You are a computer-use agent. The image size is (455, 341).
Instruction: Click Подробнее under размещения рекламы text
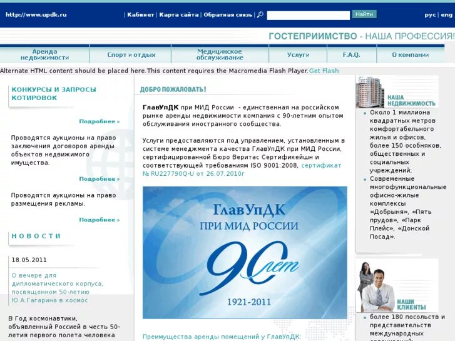[x=100, y=220]
